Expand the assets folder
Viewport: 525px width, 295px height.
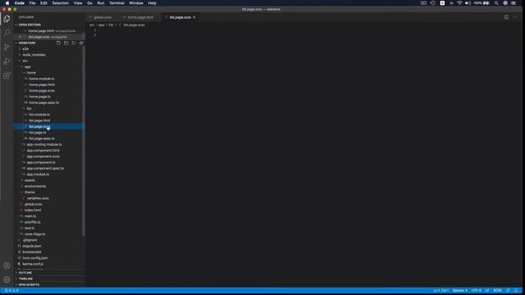click(x=30, y=180)
